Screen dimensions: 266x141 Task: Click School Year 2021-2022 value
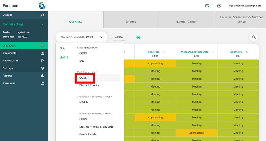pyautogui.click(x=22, y=37)
